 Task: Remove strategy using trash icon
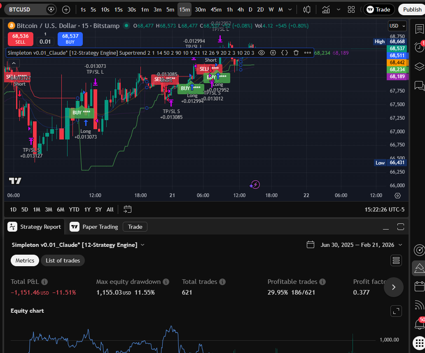tap(296, 53)
